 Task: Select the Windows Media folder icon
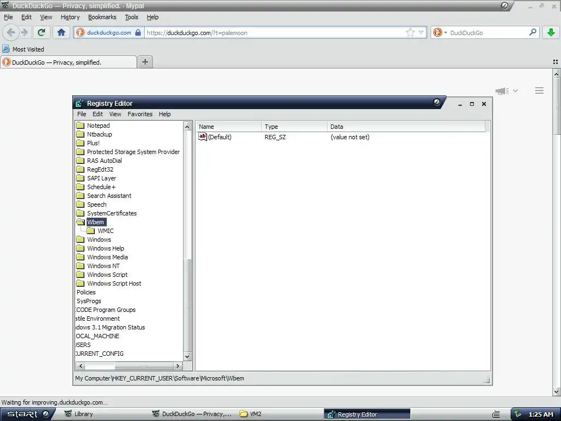[x=81, y=257]
